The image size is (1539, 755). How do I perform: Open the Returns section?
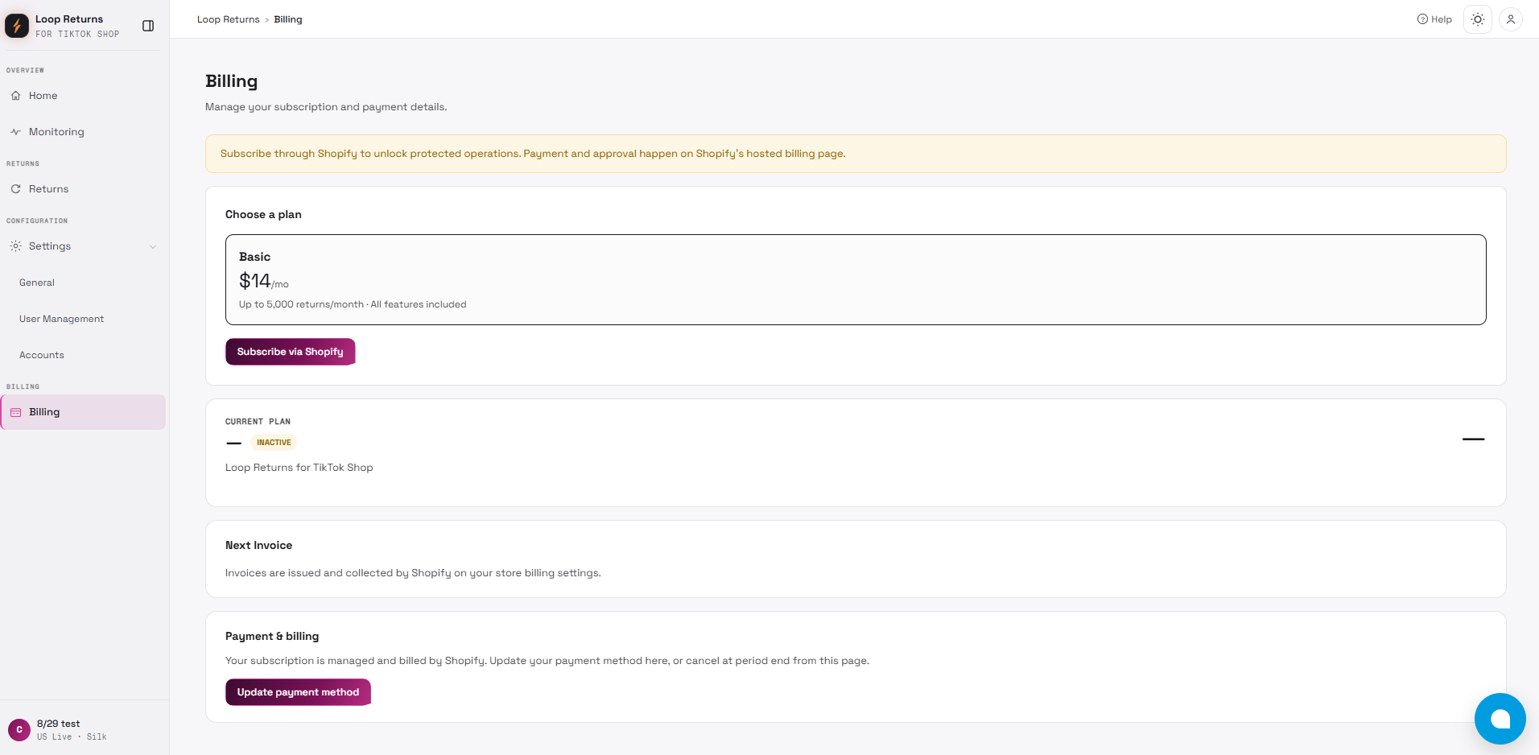(85, 189)
